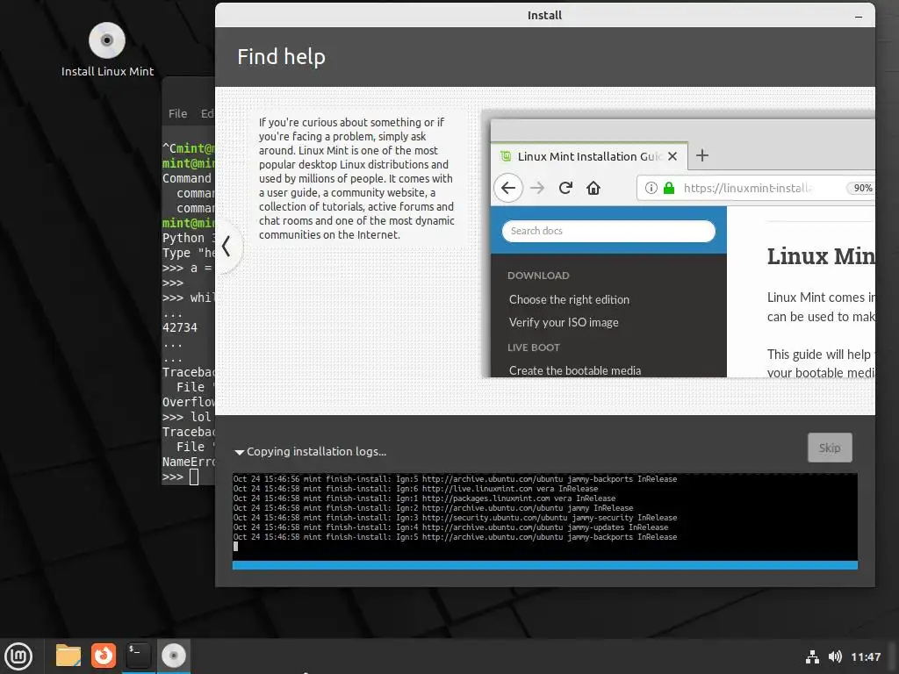Click the Terminal prompt cursor line
The height and width of the screenshot is (674, 899).
188,477
